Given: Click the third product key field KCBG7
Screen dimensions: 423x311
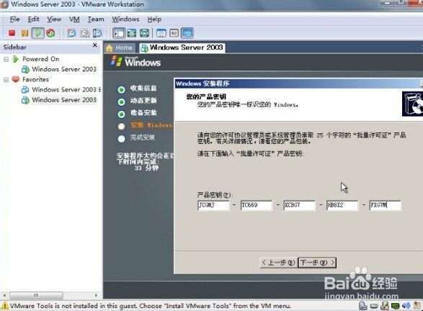Looking at the screenshot, I should pos(299,205).
